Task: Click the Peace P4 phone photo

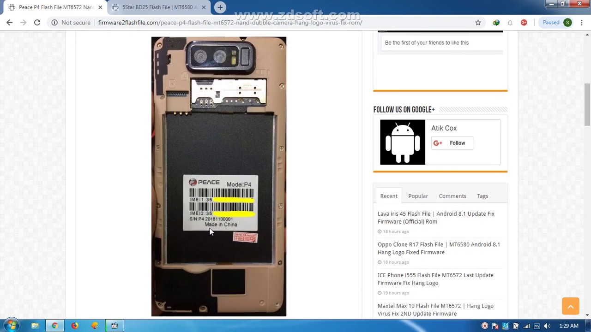Action: click(219, 177)
